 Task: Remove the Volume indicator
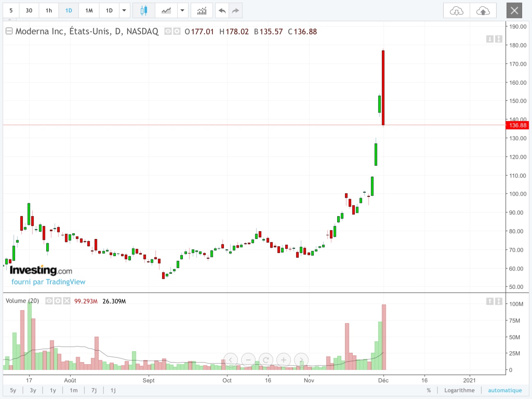(x=67, y=301)
